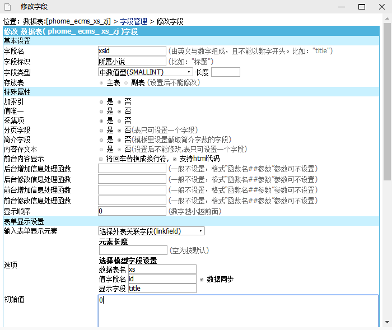This screenshot has height=330, width=392.
Task: Open the [phome_ecms_xs_zj] table link
Action: (78, 21)
